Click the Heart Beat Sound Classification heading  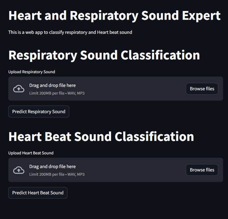[x=101, y=136]
